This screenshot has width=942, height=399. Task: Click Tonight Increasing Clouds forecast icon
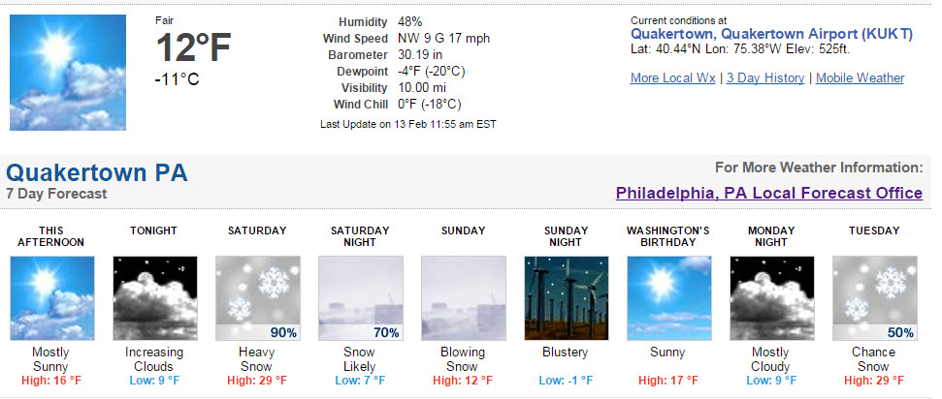[x=155, y=298]
